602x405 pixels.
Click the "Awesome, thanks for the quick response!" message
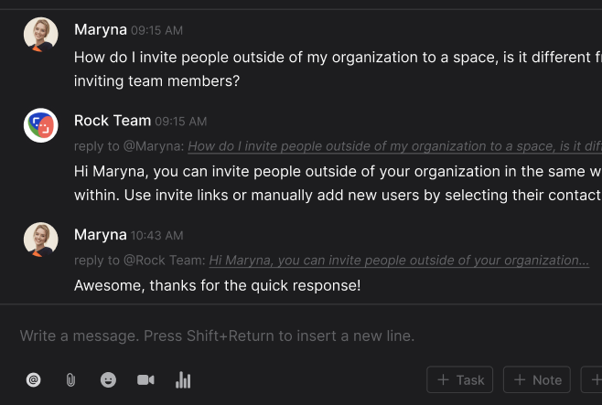[x=217, y=286]
